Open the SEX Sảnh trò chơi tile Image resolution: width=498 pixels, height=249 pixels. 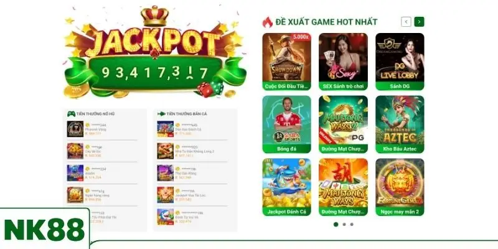point(344,62)
